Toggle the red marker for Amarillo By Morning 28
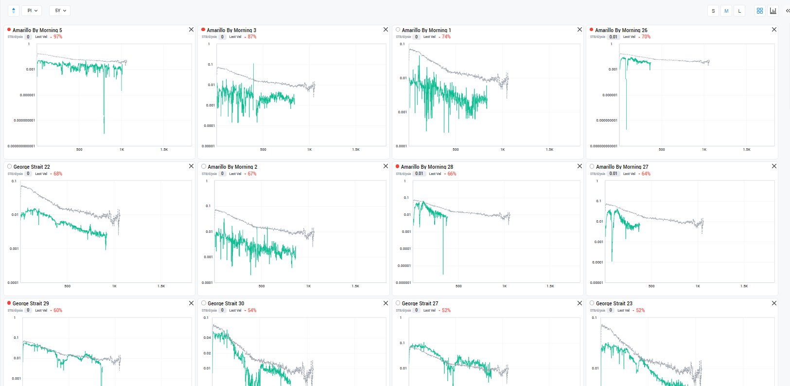Image resolution: width=790 pixels, height=386 pixels. (x=398, y=166)
